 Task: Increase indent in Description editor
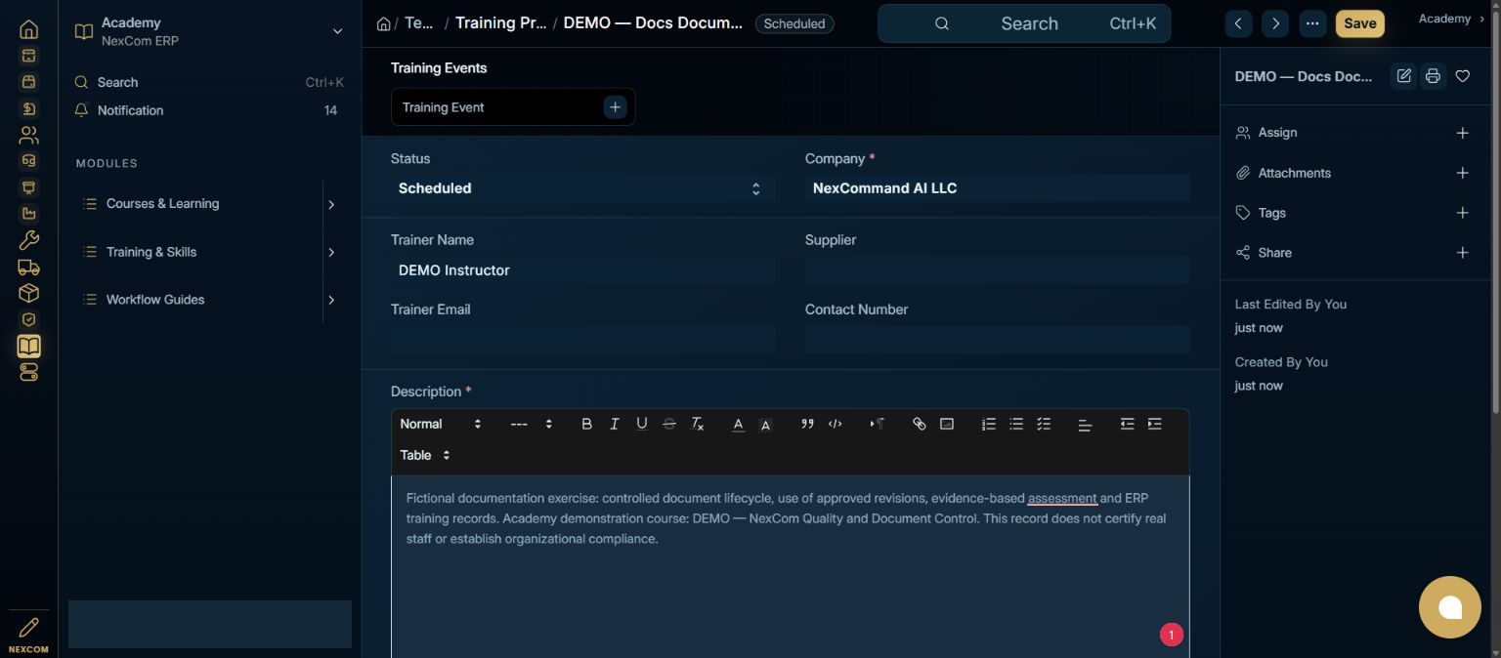(x=1154, y=424)
